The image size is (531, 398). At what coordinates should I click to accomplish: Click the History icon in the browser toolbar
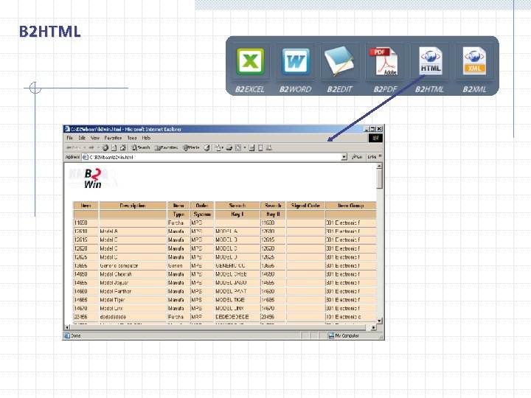(x=206, y=147)
